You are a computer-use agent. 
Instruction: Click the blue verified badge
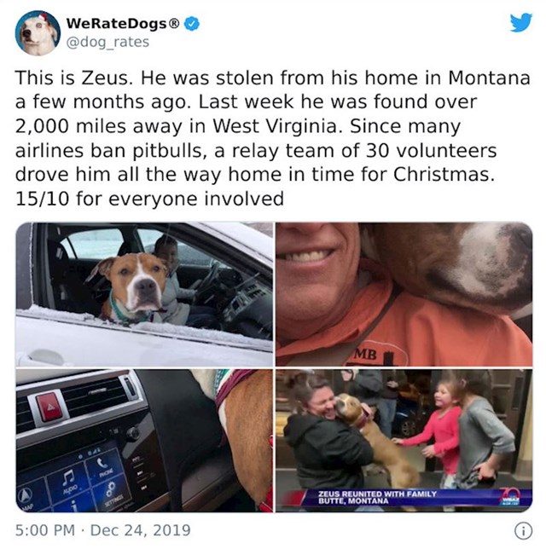[192, 24]
